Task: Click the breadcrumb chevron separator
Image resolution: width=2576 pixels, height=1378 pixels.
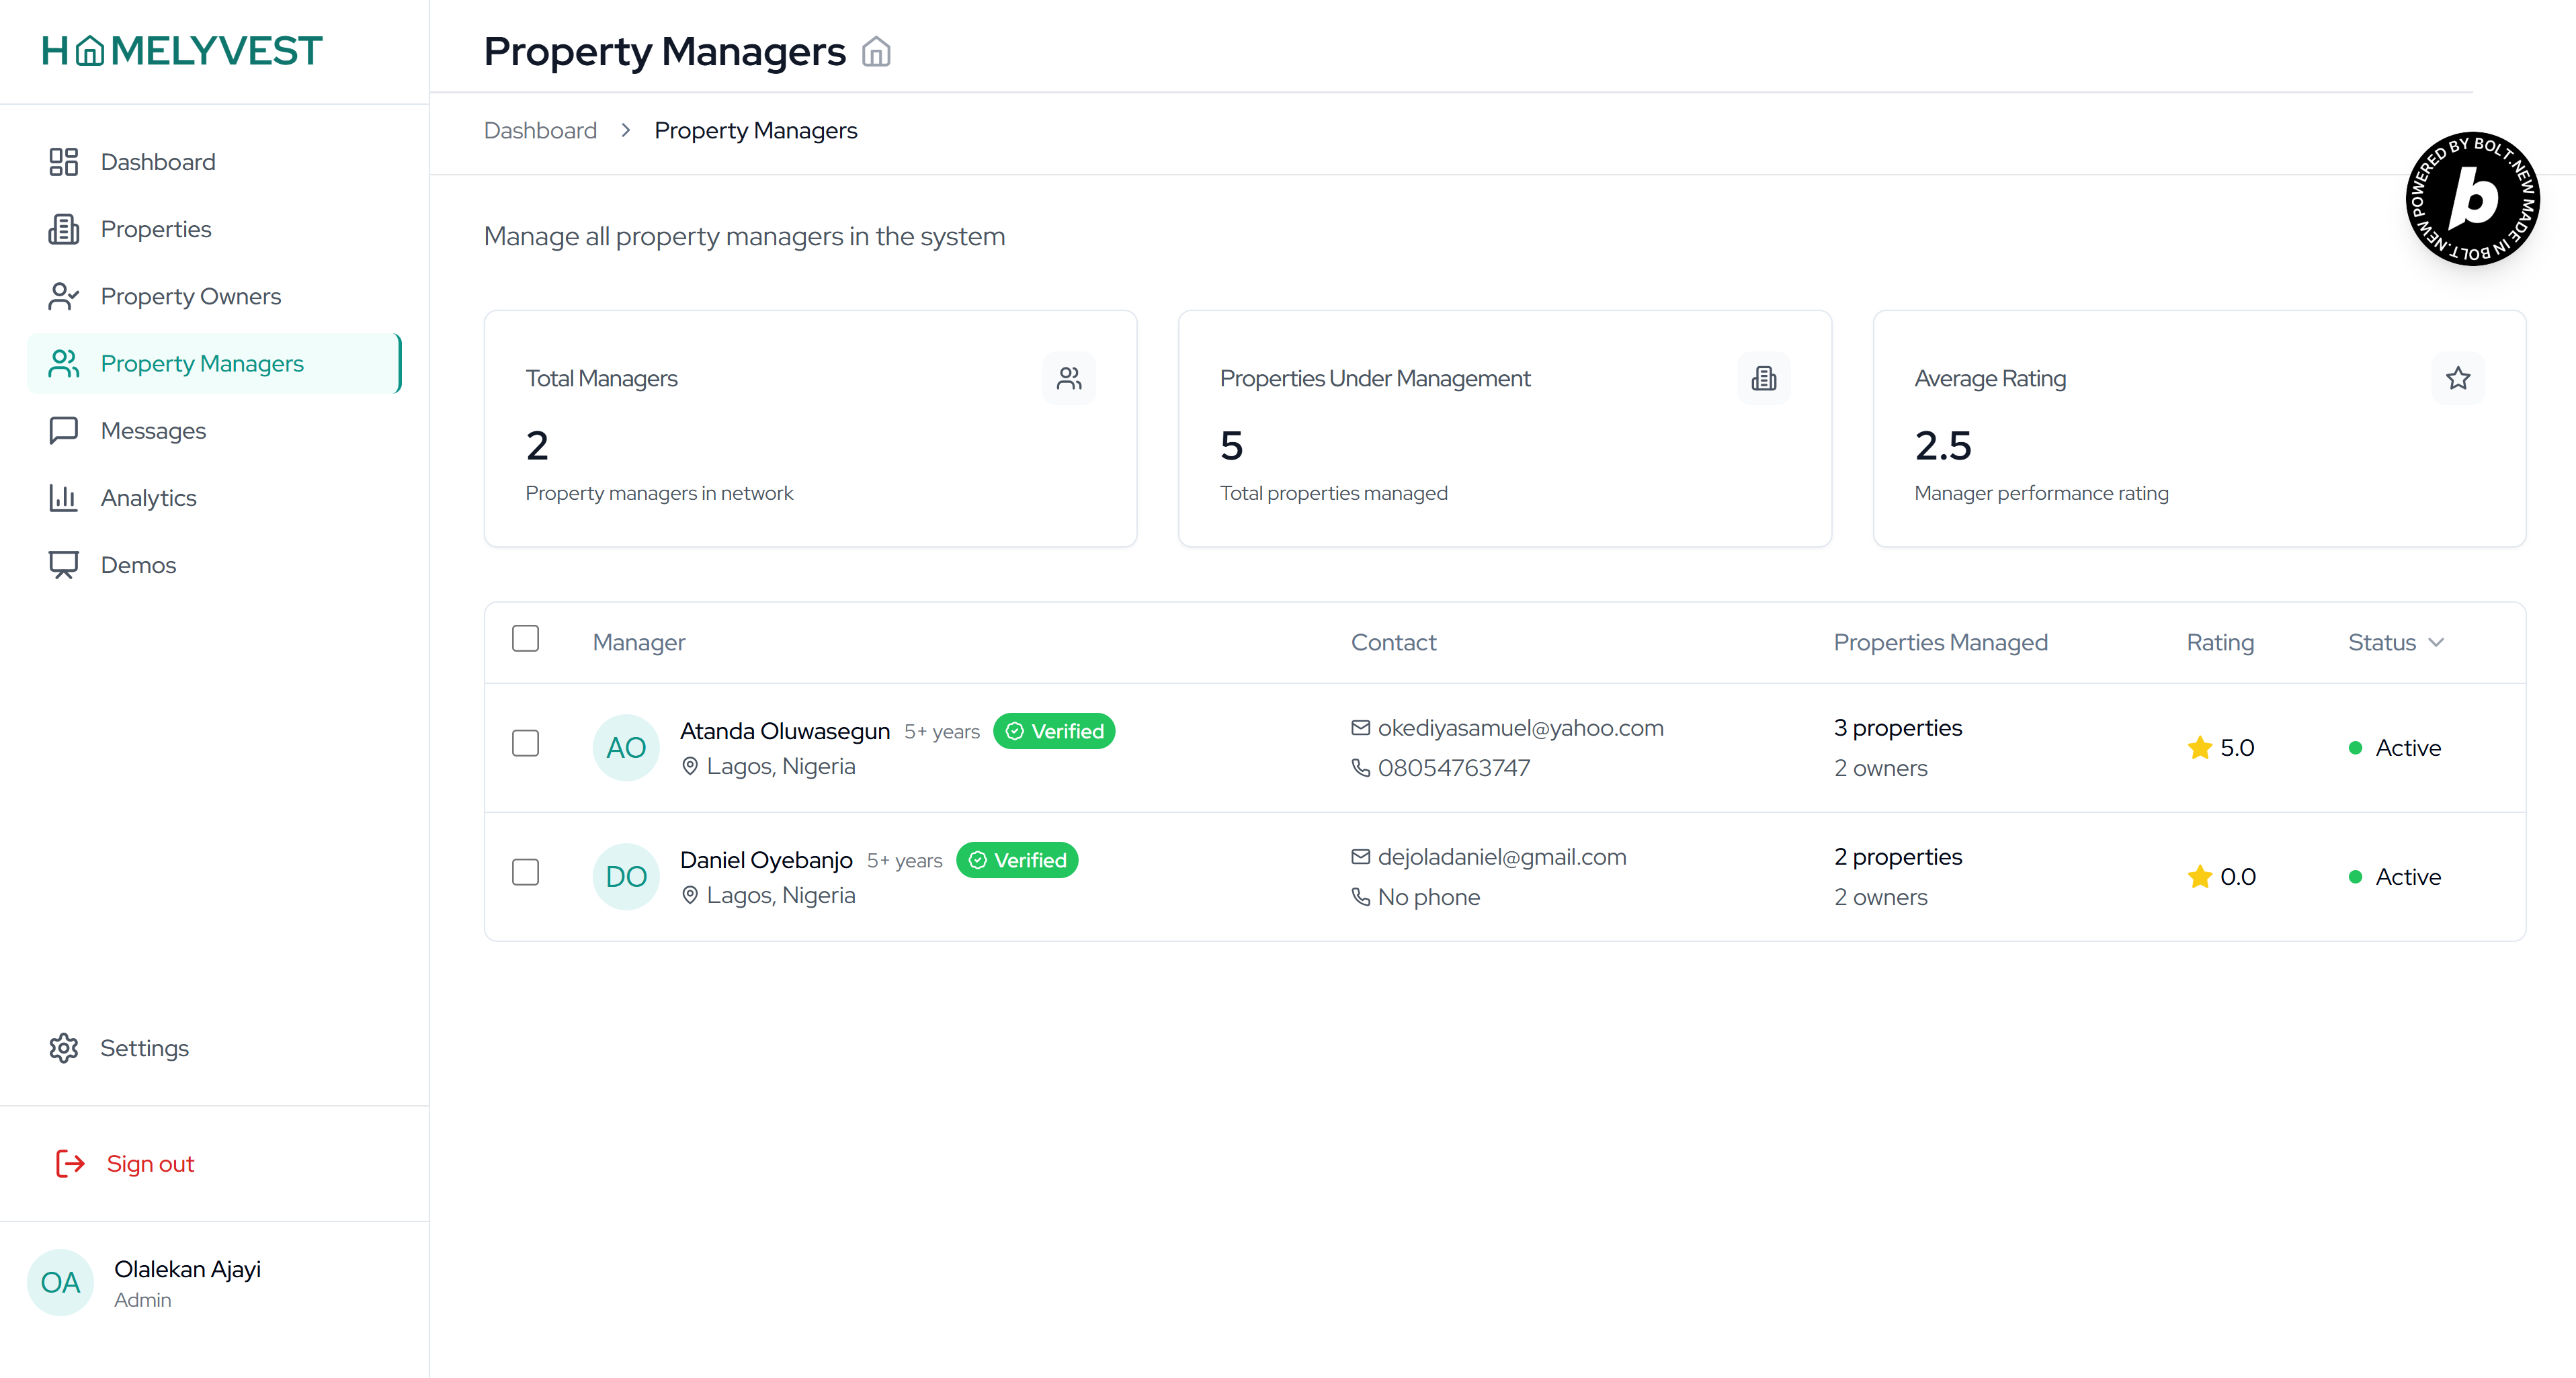Action: coord(626,130)
